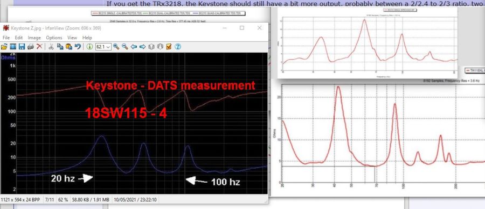Maximize the IrfanView window
The image size is (485, 209).
click(x=242, y=28)
